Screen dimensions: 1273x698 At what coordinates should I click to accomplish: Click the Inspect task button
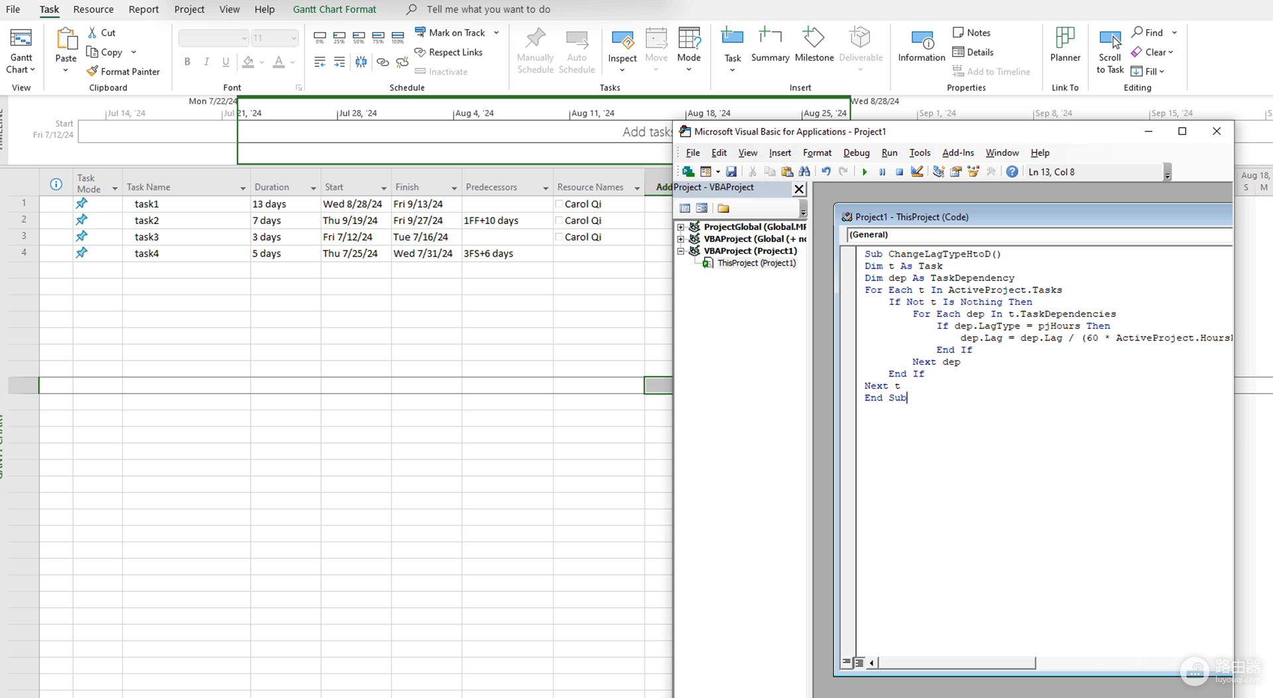point(622,50)
